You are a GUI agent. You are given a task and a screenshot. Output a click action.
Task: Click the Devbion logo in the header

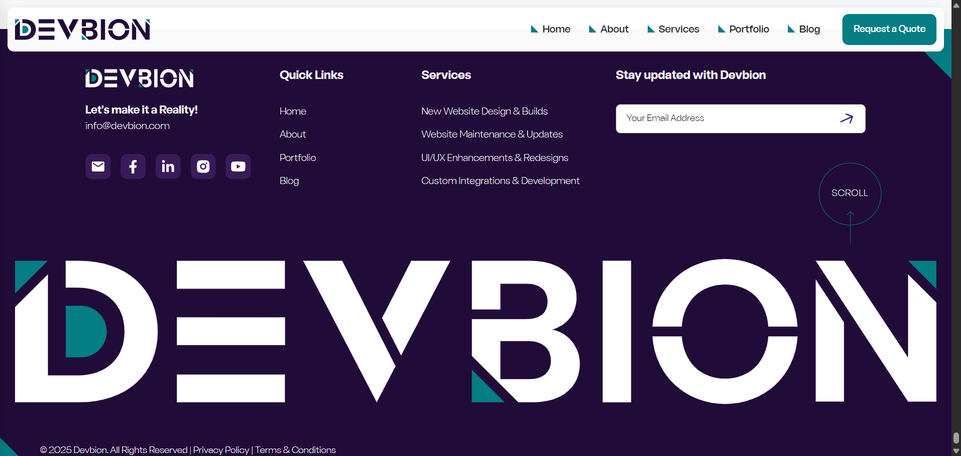[82, 29]
